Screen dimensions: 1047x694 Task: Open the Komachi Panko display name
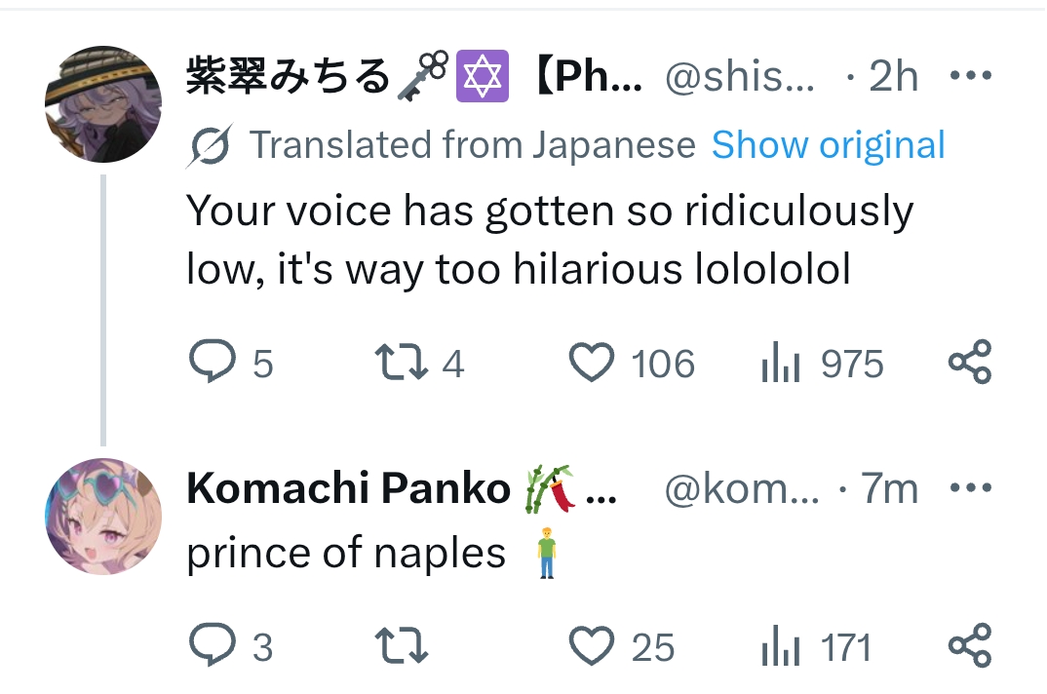pyautogui.click(x=348, y=488)
